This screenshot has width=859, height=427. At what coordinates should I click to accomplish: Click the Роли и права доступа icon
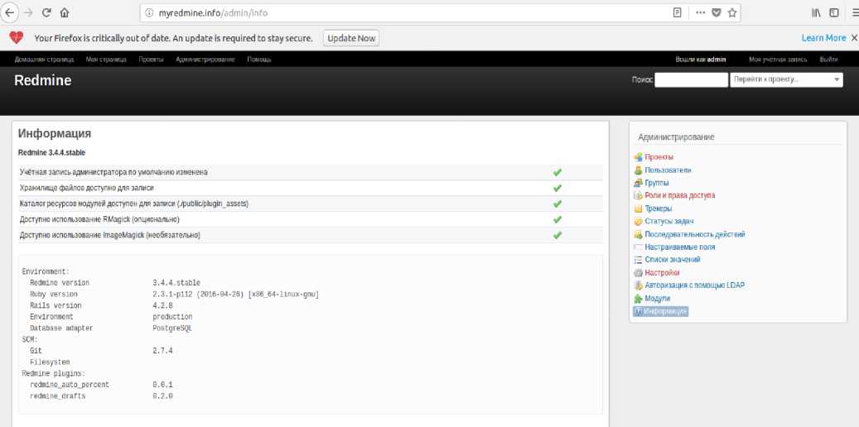pos(638,195)
